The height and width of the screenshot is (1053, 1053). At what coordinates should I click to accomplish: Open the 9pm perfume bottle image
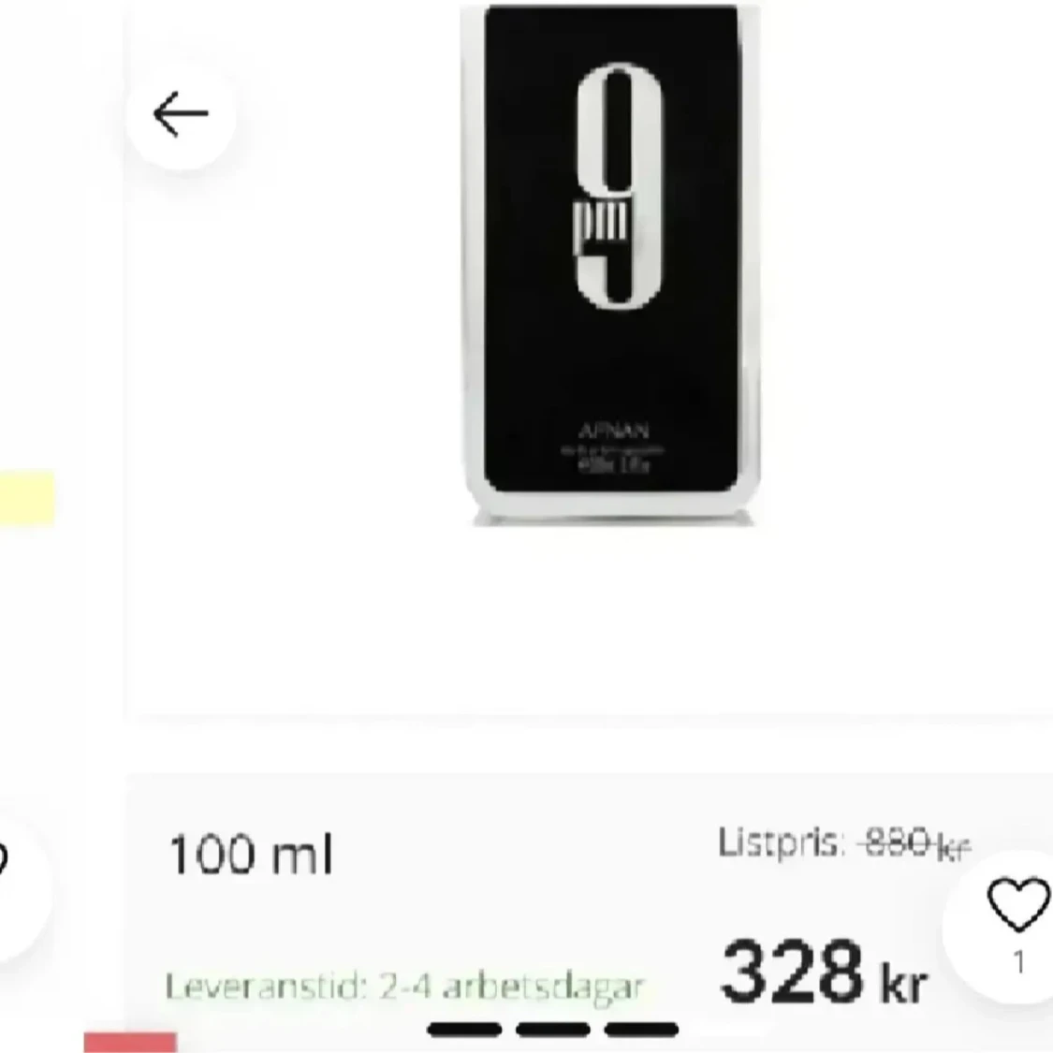(612, 264)
